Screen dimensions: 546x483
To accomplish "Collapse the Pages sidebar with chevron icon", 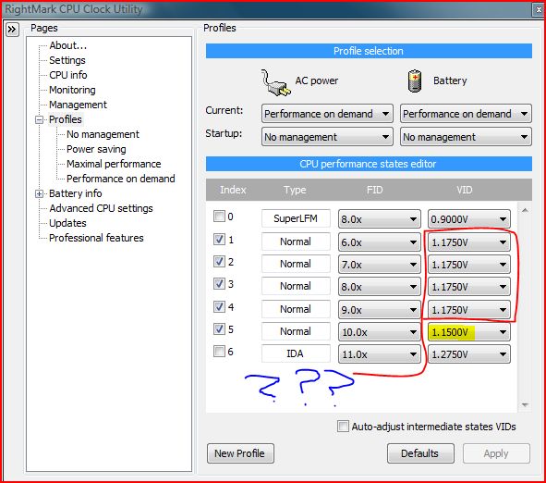I will [12, 29].
